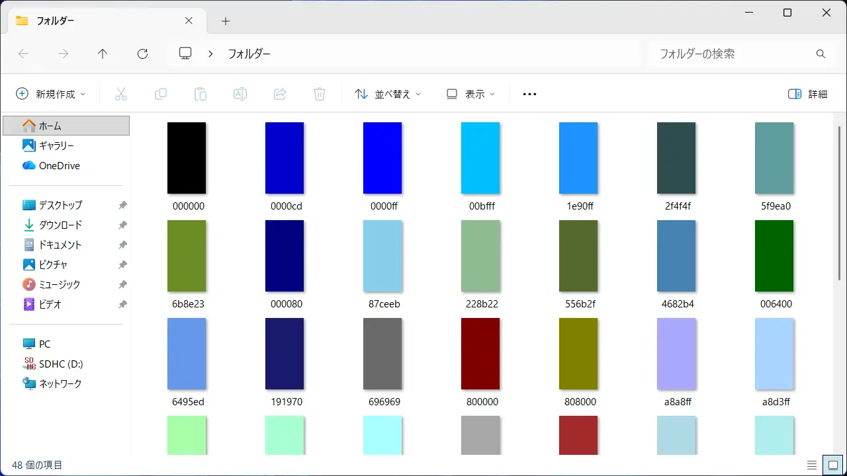The height and width of the screenshot is (476, 847).
Task: Select the a8a8ff lavender file
Action: click(x=676, y=354)
